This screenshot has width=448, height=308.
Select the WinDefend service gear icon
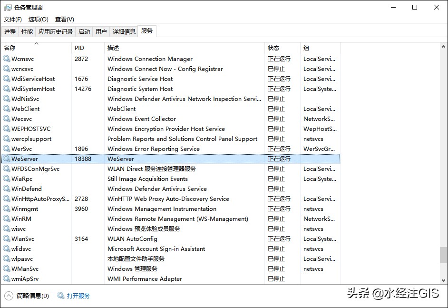pyautogui.click(x=7, y=189)
